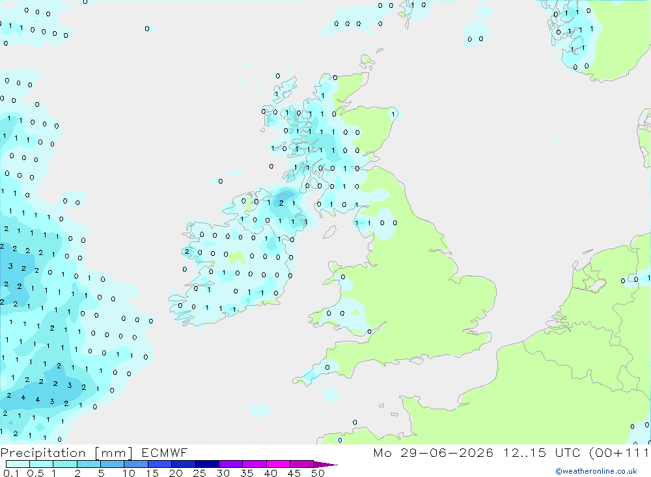Pick the lightest 0.1–0.5 mm legend swatch
Screen dimensions: 651x477
[18, 464]
